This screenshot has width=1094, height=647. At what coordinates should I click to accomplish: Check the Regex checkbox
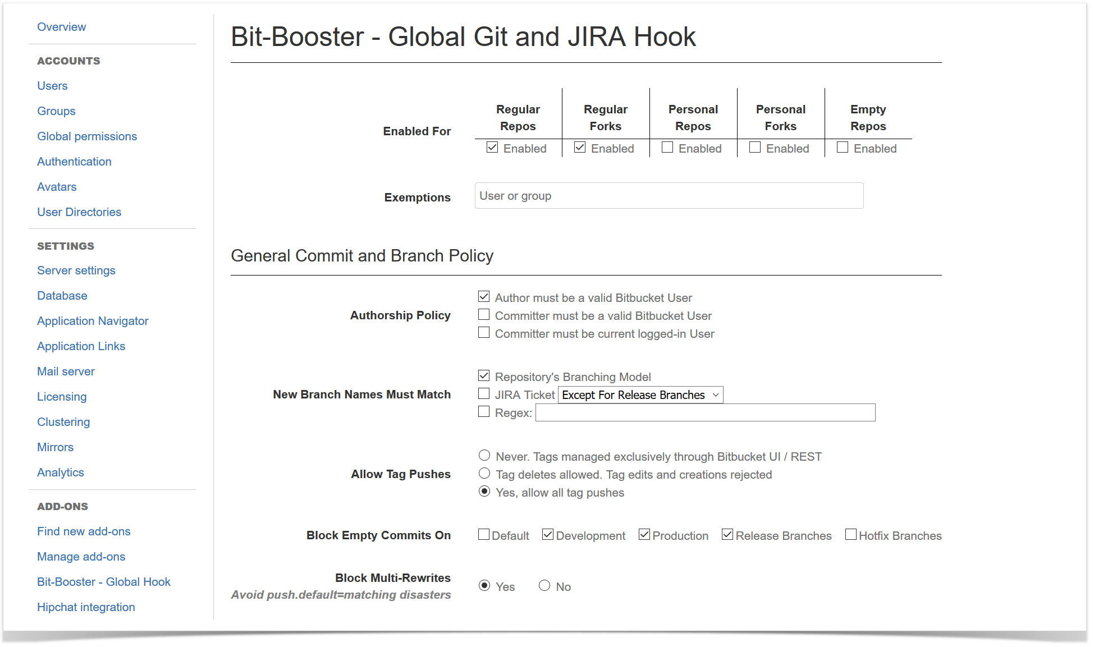[x=484, y=411]
